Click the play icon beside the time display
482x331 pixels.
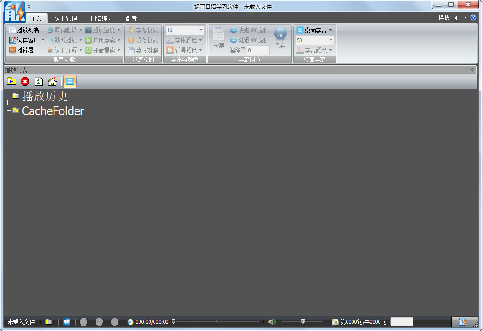click(130, 322)
